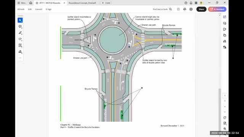Open the apps grid icon
This screenshot has width=244, height=137.
point(196,3)
